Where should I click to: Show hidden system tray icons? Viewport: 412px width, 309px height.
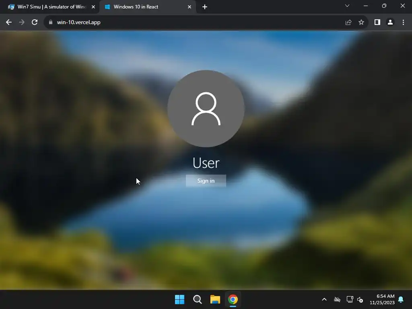[324, 299]
